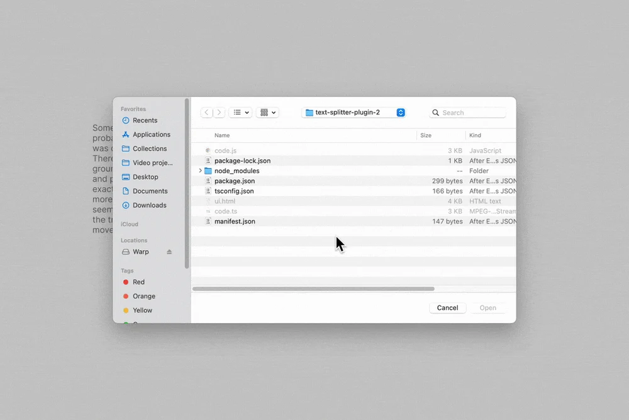629x420 pixels.
Task: Click the greyed-out code.ts file
Action: point(353,211)
